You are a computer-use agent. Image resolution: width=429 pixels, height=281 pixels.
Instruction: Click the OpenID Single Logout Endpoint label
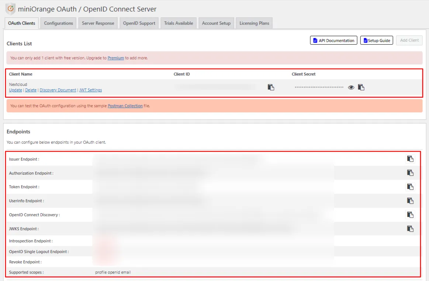39,252
